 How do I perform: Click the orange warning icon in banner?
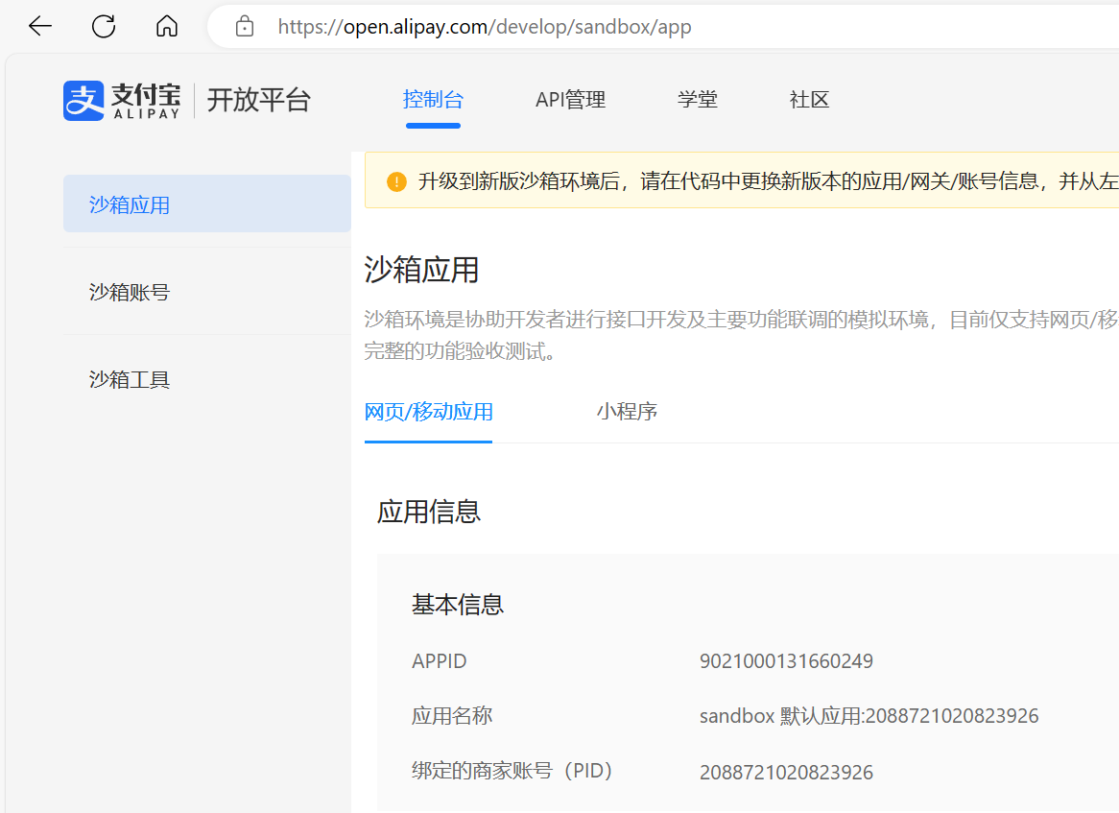[x=396, y=182]
